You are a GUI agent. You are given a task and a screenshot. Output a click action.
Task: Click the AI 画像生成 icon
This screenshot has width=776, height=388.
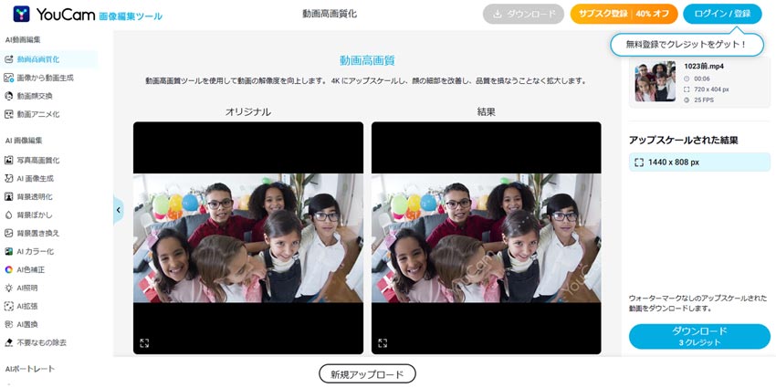pyautogui.click(x=8, y=179)
